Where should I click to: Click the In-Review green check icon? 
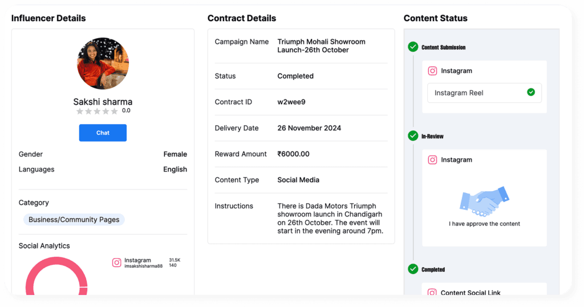pyautogui.click(x=413, y=136)
